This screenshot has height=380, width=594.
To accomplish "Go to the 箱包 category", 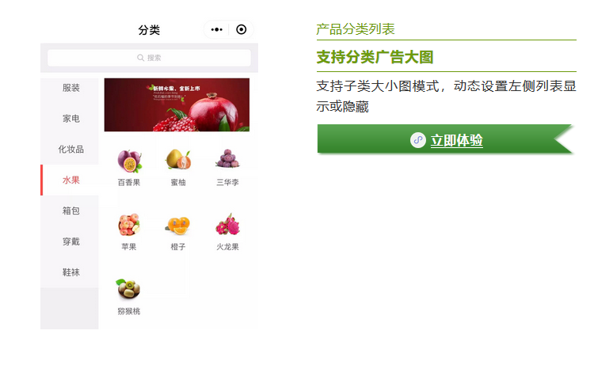I will [70, 211].
